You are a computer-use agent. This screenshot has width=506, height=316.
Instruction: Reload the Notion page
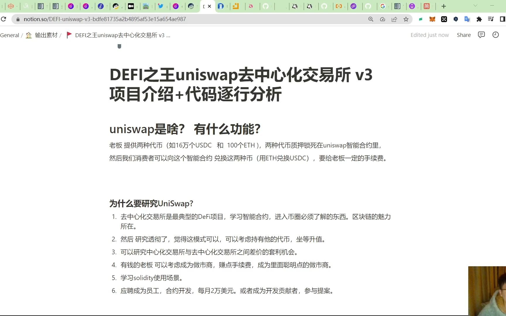point(4,19)
